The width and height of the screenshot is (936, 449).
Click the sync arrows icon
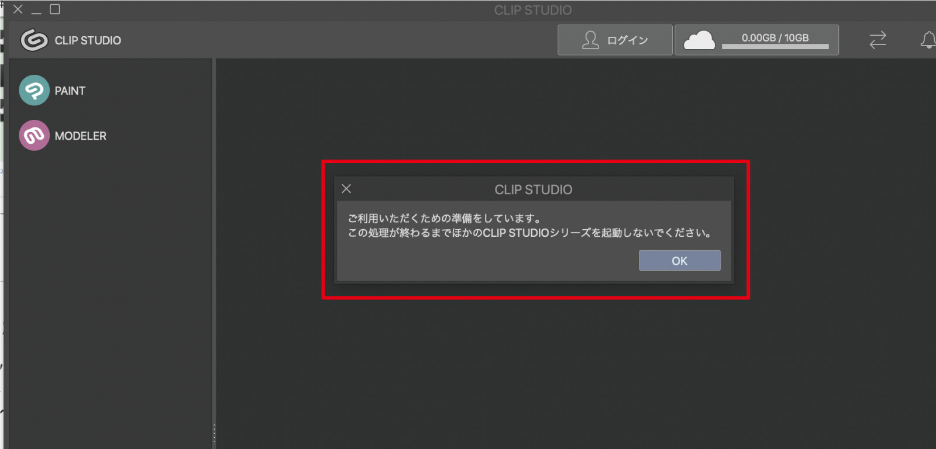(877, 40)
